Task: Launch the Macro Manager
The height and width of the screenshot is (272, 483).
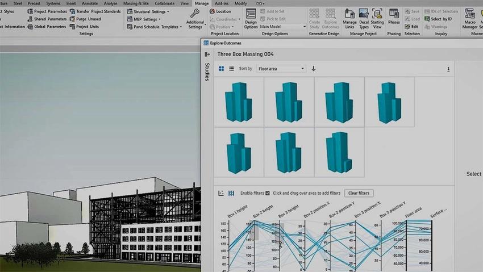Action: (470, 18)
